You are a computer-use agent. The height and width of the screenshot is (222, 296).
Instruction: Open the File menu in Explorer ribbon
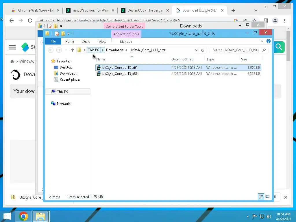(53, 41)
